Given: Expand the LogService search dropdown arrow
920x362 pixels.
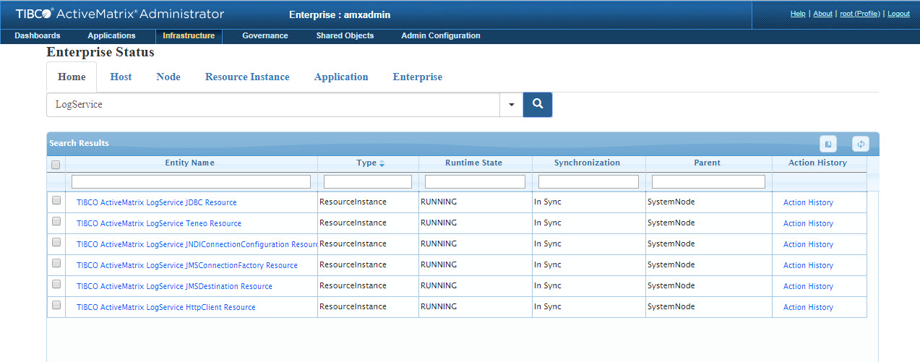Looking at the screenshot, I should coord(511,105).
